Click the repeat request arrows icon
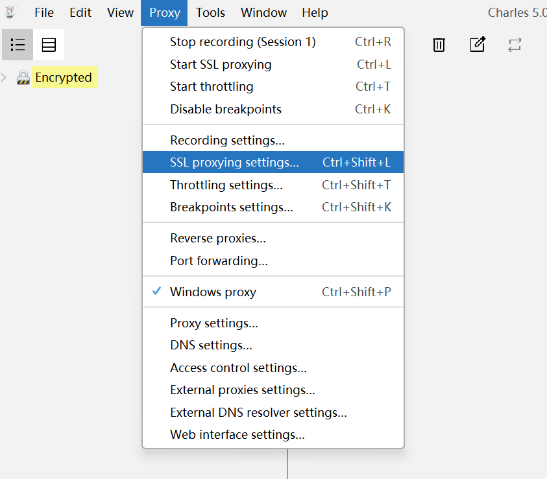This screenshot has width=547, height=479. point(515,45)
